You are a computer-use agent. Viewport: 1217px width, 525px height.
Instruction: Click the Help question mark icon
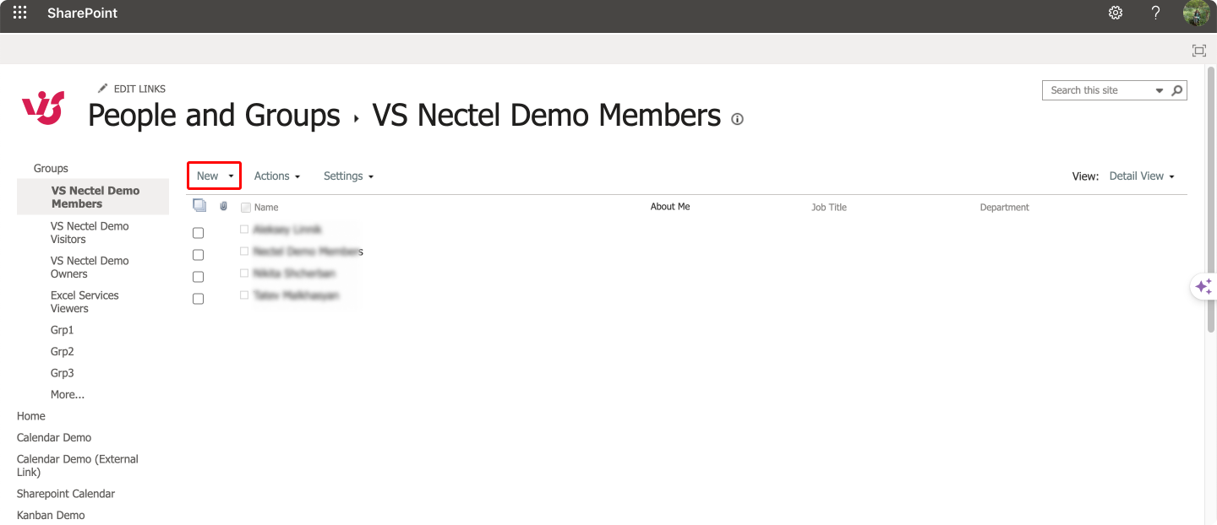pos(1156,13)
